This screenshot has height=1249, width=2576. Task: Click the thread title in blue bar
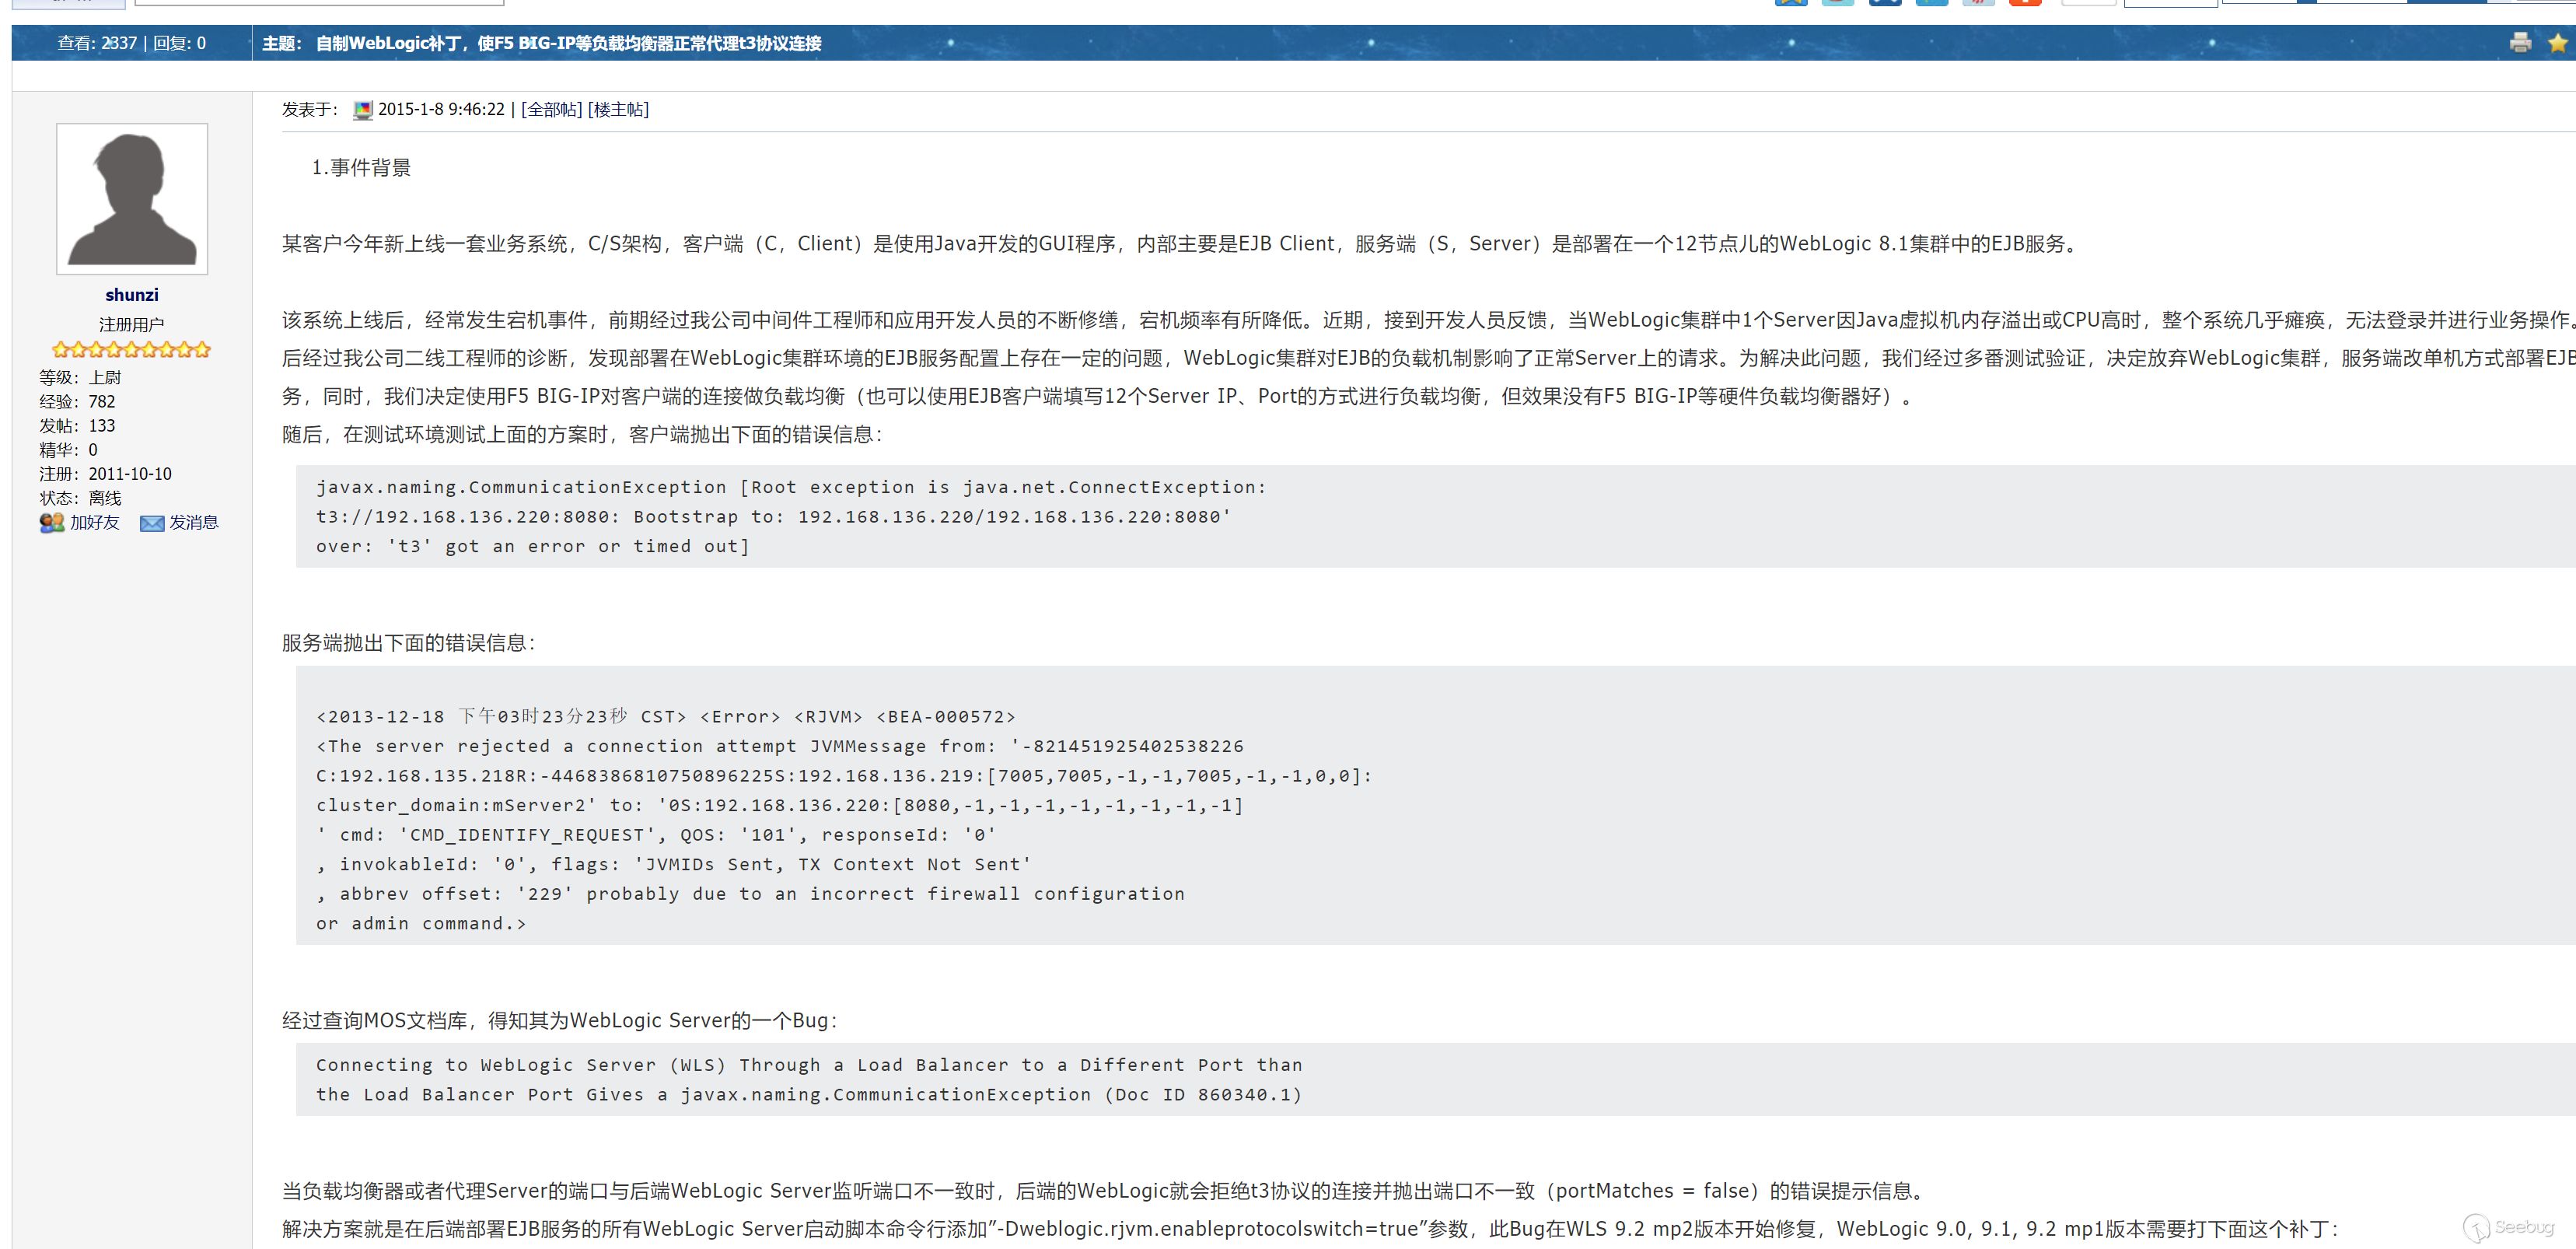(568, 43)
